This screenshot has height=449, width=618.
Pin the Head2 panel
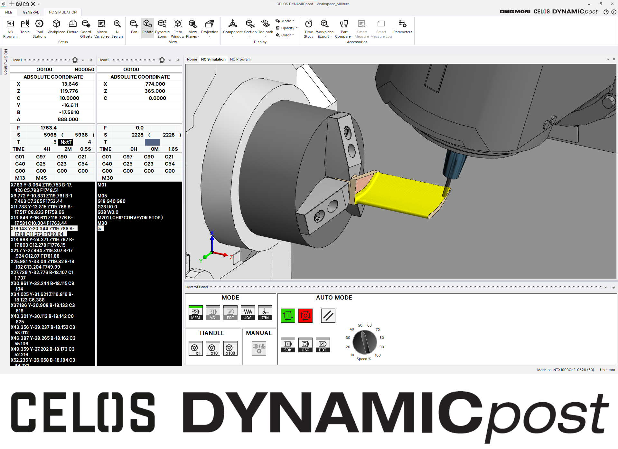tap(178, 60)
